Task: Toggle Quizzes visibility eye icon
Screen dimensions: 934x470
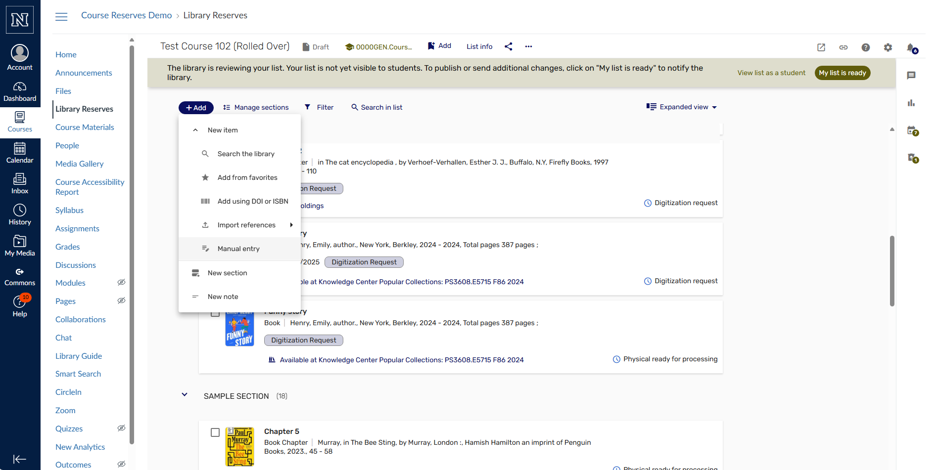Action: tap(121, 428)
